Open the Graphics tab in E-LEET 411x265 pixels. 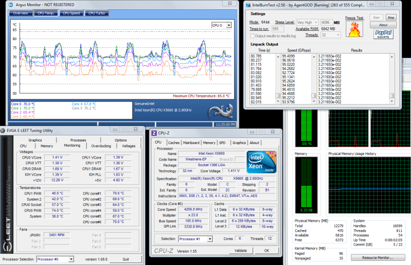coord(35,140)
